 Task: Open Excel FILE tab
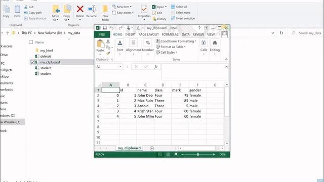pos(102,34)
